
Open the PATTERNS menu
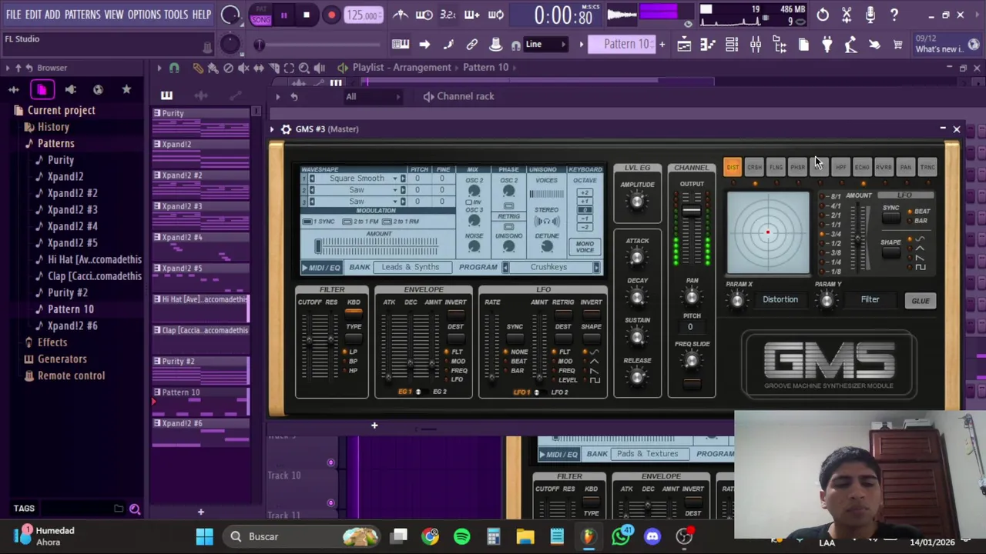coord(82,15)
